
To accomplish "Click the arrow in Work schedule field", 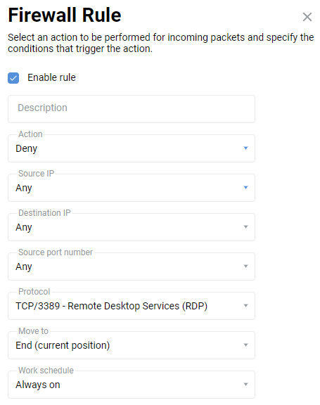I will [245, 385].
